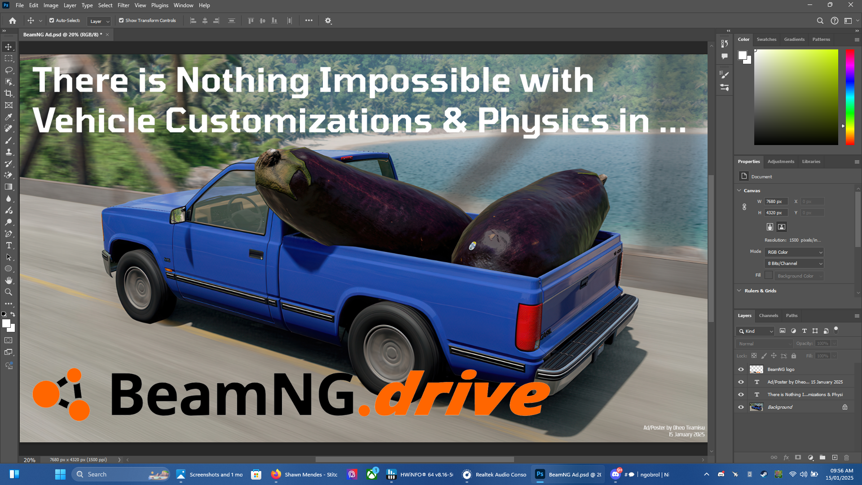Select the Blur tool
The width and height of the screenshot is (862, 485).
(9, 198)
